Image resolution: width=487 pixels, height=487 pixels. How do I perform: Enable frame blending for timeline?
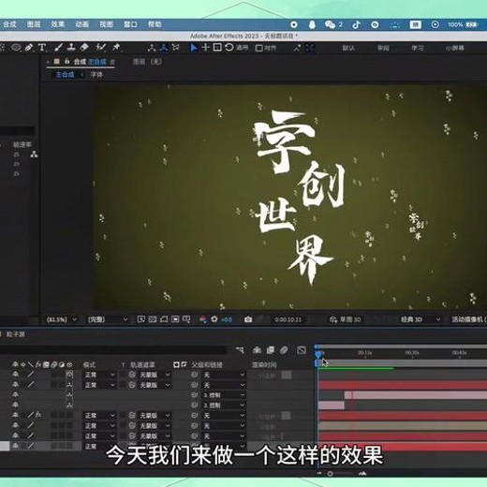coord(271,350)
